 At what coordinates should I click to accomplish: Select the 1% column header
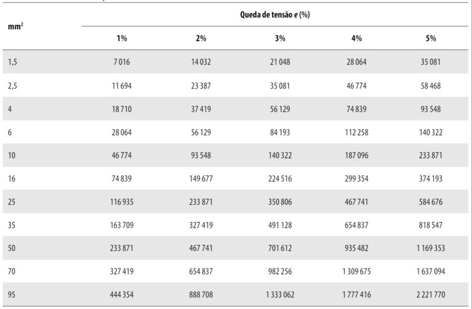(122, 38)
